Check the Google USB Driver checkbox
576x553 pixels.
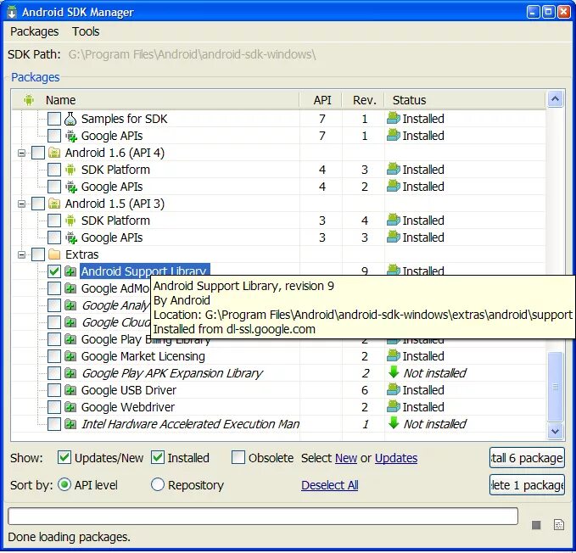54,390
